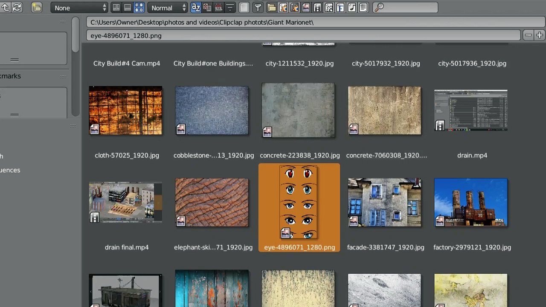Open recursion level dropdown showing None
The image size is (546, 307).
point(79,8)
